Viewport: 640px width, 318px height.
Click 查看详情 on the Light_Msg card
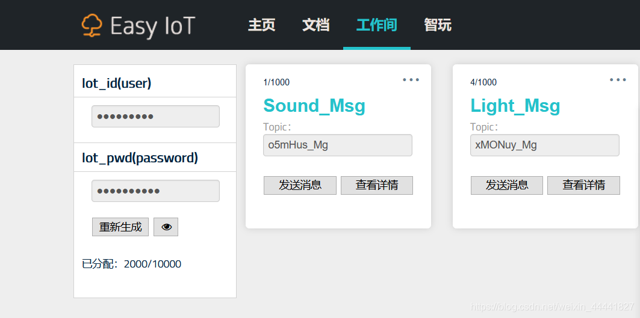[x=583, y=186]
